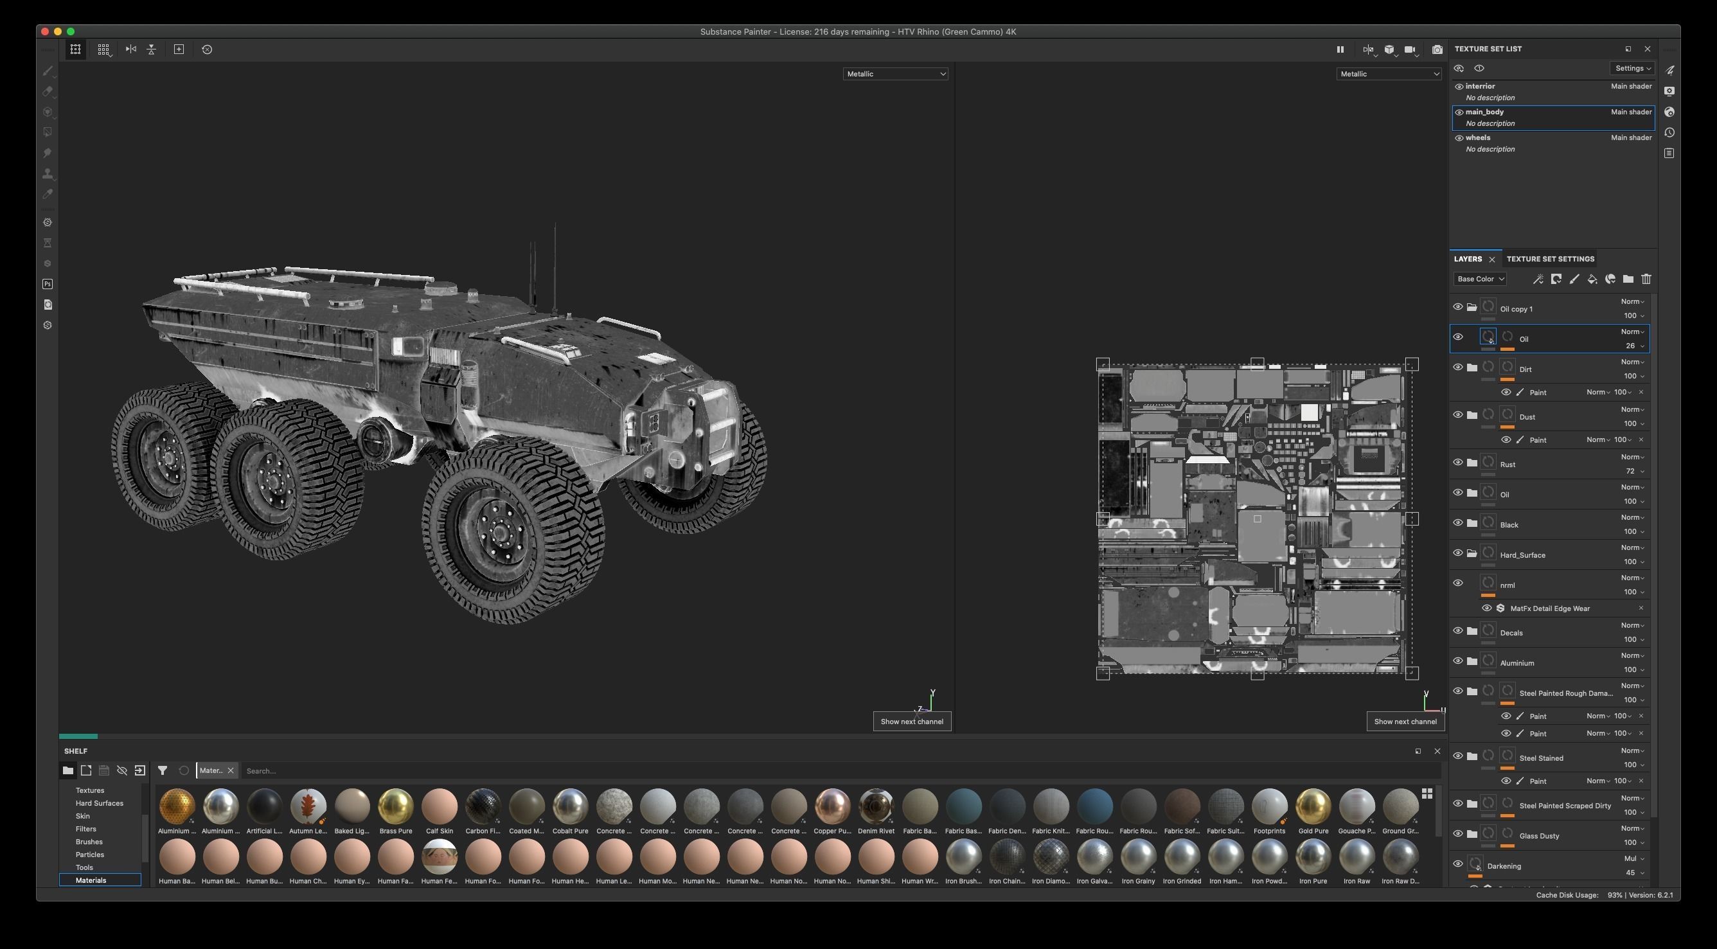Open opacity dropdown for Glass Dusty layer
This screenshot has height=949, width=1717.
pyautogui.click(x=1633, y=843)
